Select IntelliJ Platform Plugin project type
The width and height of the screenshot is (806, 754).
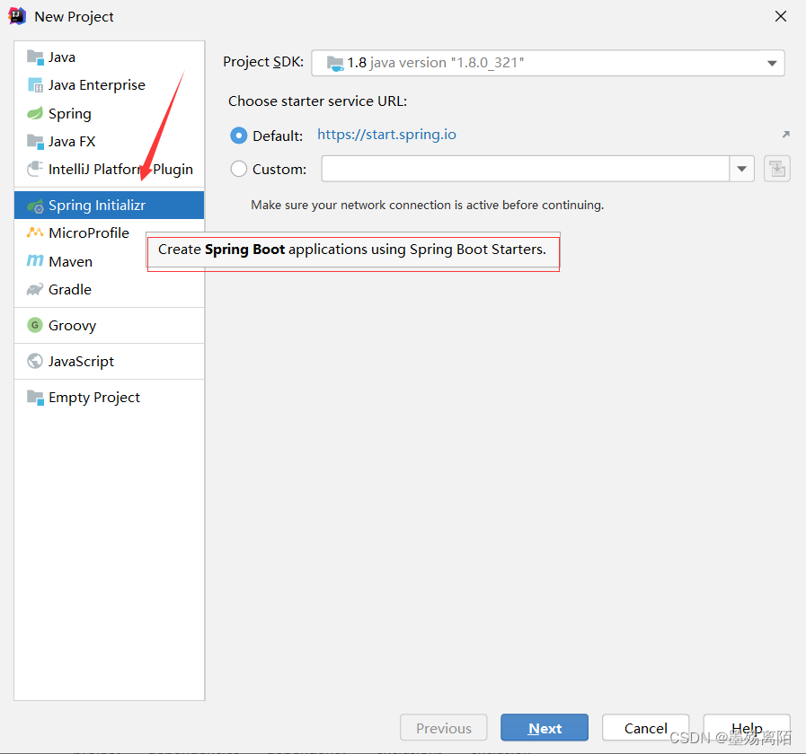(x=109, y=169)
